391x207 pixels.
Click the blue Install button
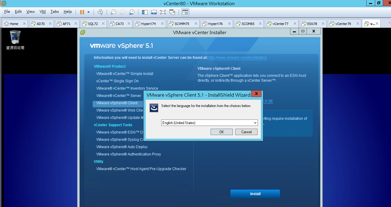(255, 194)
